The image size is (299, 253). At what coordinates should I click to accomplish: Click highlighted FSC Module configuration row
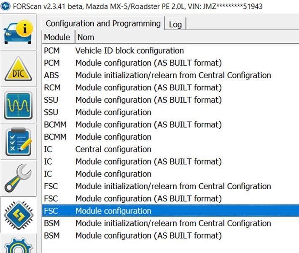click(170, 211)
